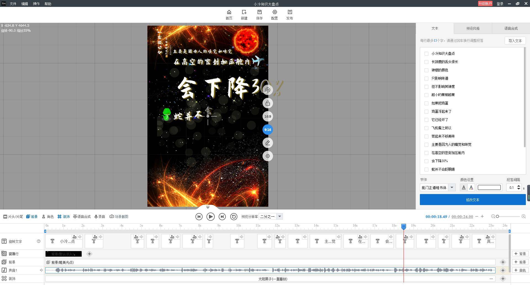The height and width of the screenshot is (285, 530).
Task: Click the Save (保存) icon
Action: coord(259,12)
